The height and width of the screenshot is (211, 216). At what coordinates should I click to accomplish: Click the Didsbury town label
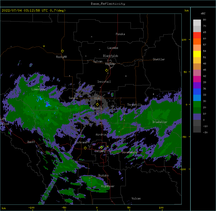coord(96,108)
